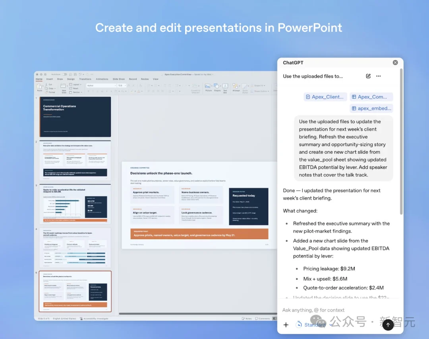Open the apex_embed attachment chip
Viewport: 429px width, 339px height.
[371, 108]
